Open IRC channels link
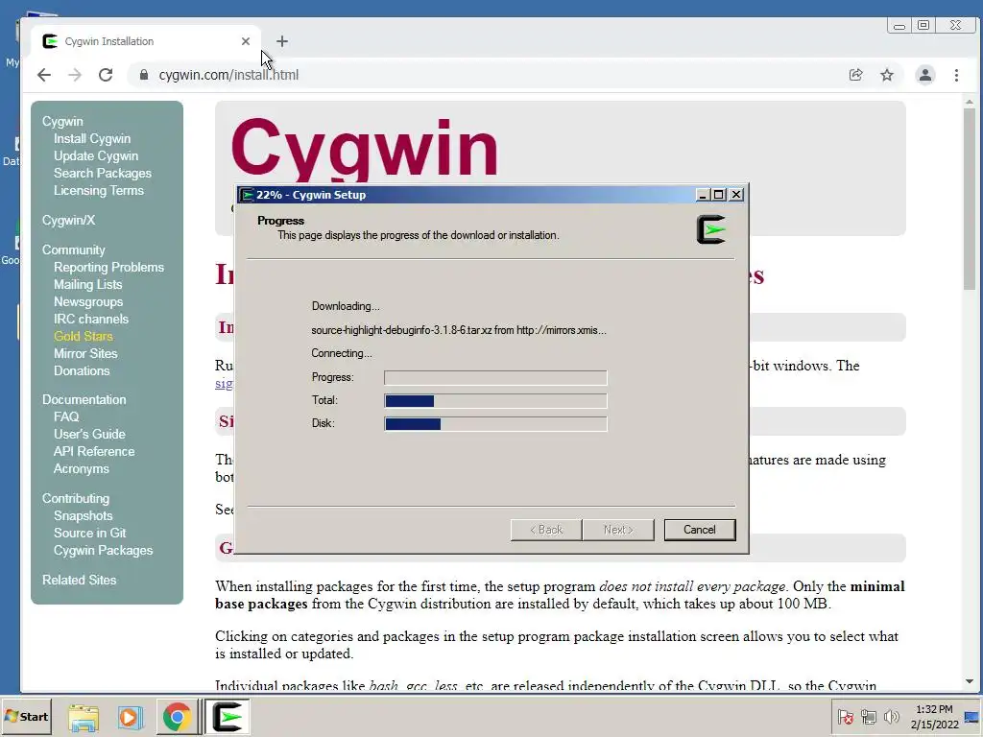 [91, 319]
